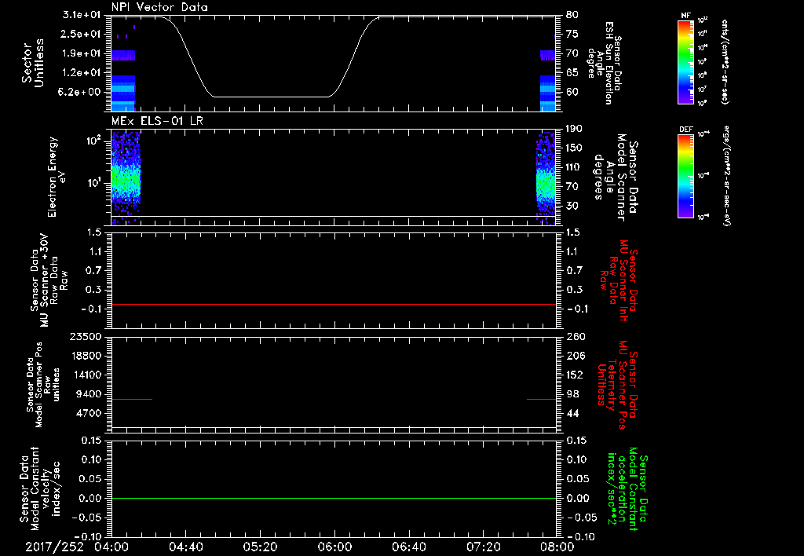
Task: Click the 9400 scanner position tick value
Action: (89, 394)
